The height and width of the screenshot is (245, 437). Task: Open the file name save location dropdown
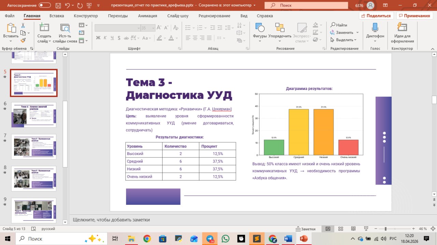coord(254,5)
